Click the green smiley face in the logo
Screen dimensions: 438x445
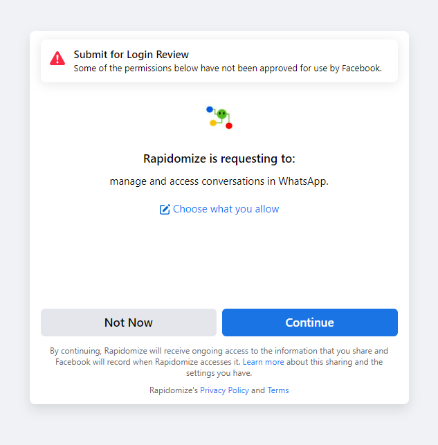[x=222, y=114]
